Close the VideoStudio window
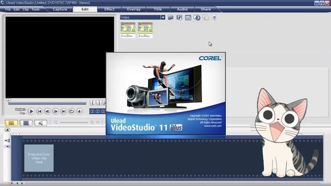This screenshot has width=331, height=186. 327,3
